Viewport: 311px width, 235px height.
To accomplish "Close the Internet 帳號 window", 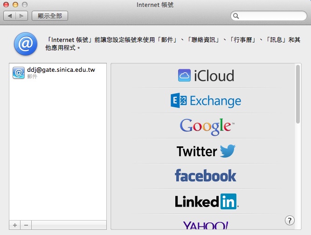I will pos(6,5).
